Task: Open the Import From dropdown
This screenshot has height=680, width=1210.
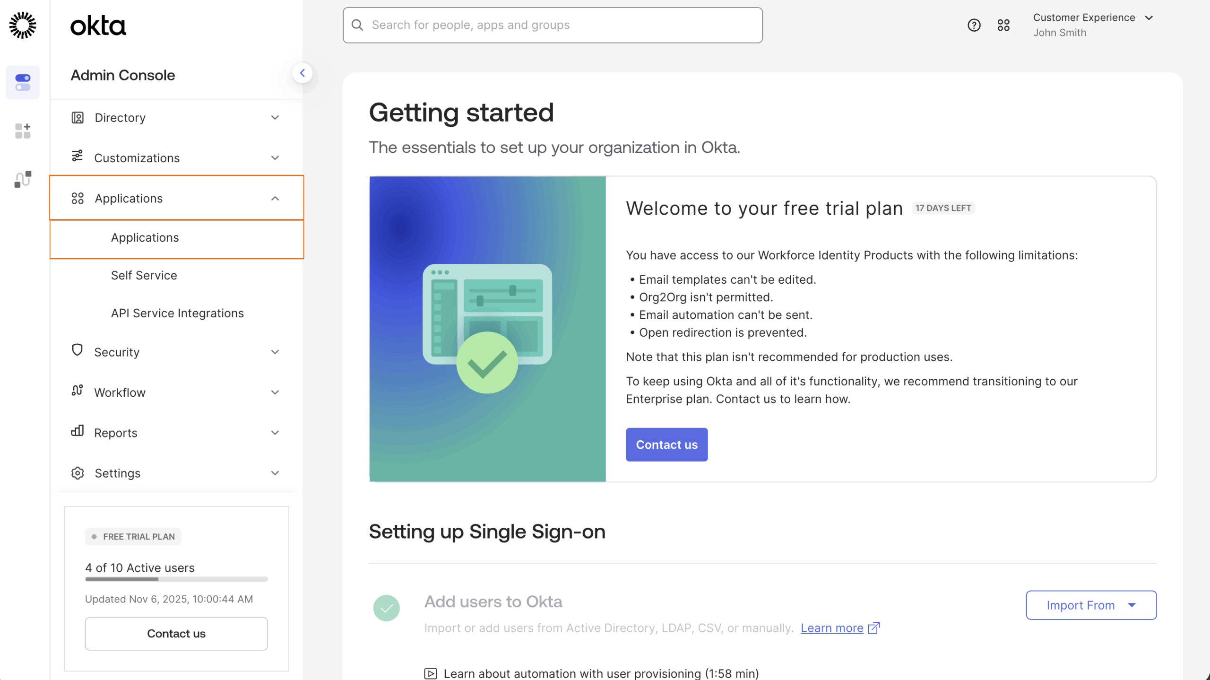Action: coord(1090,605)
